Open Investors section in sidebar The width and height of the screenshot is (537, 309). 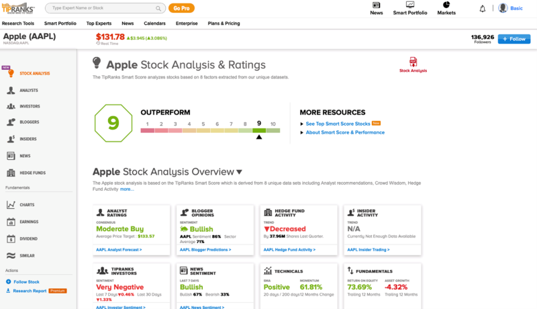click(30, 106)
